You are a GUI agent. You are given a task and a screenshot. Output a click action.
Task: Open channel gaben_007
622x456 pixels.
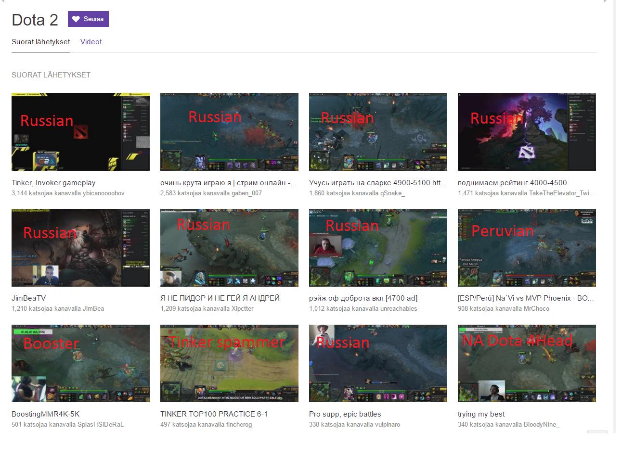[246, 193]
